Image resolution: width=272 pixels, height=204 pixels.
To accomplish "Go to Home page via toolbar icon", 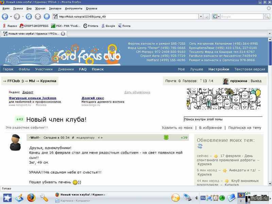I will [x=47, y=16].
